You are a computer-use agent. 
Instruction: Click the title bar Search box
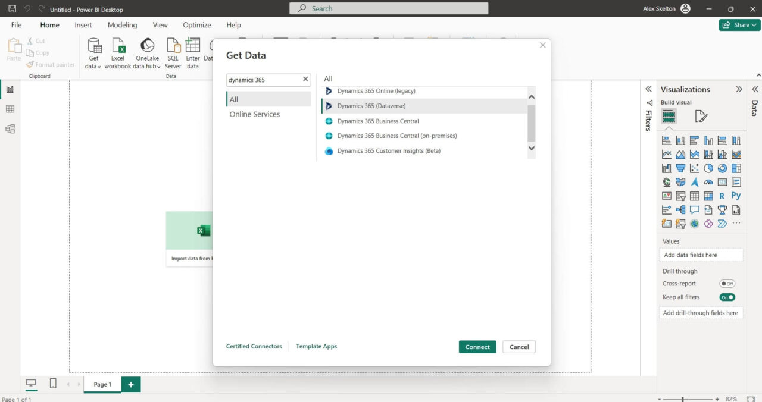point(389,8)
